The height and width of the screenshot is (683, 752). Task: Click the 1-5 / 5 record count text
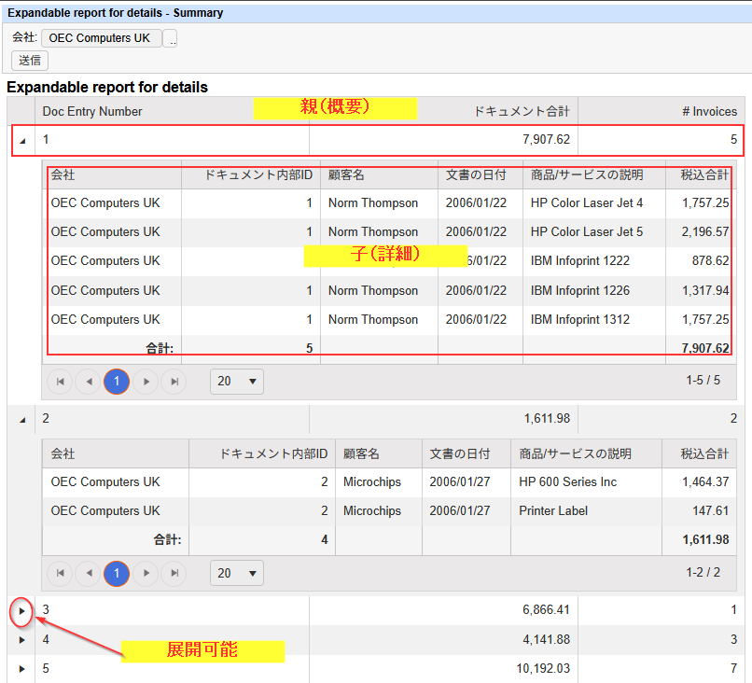pyautogui.click(x=703, y=381)
